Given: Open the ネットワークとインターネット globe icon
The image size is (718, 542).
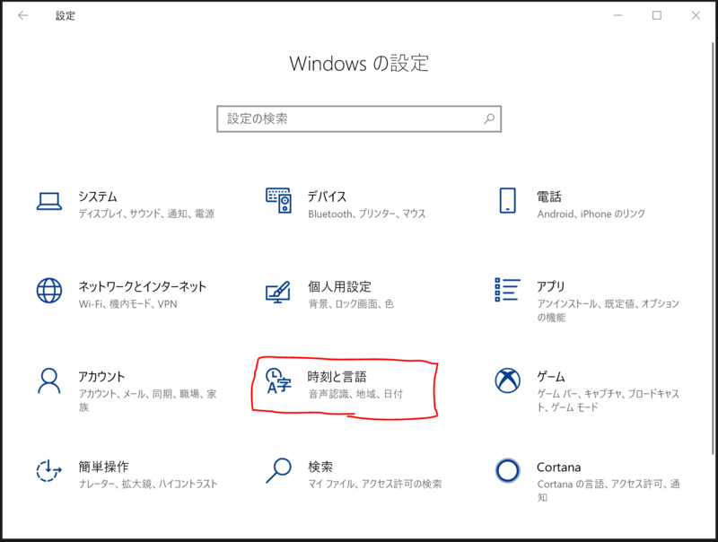Looking at the screenshot, I should [49, 290].
